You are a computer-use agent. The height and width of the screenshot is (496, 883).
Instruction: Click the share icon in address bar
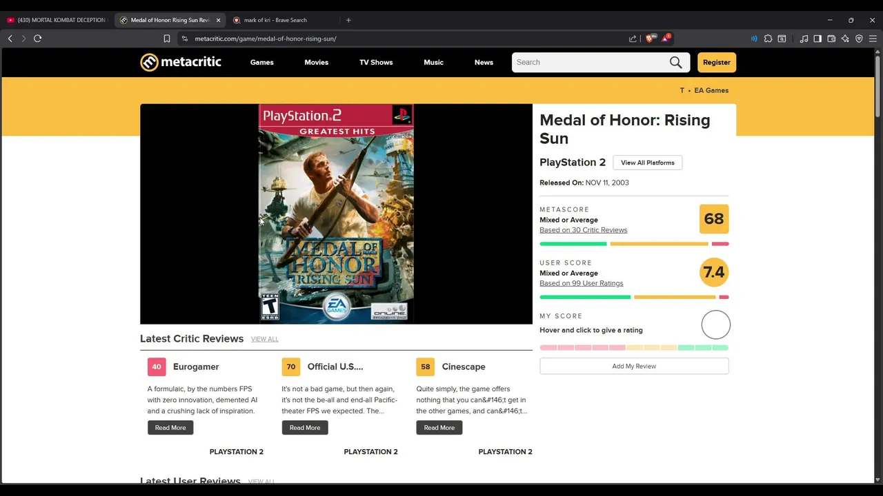[x=633, y=39]
